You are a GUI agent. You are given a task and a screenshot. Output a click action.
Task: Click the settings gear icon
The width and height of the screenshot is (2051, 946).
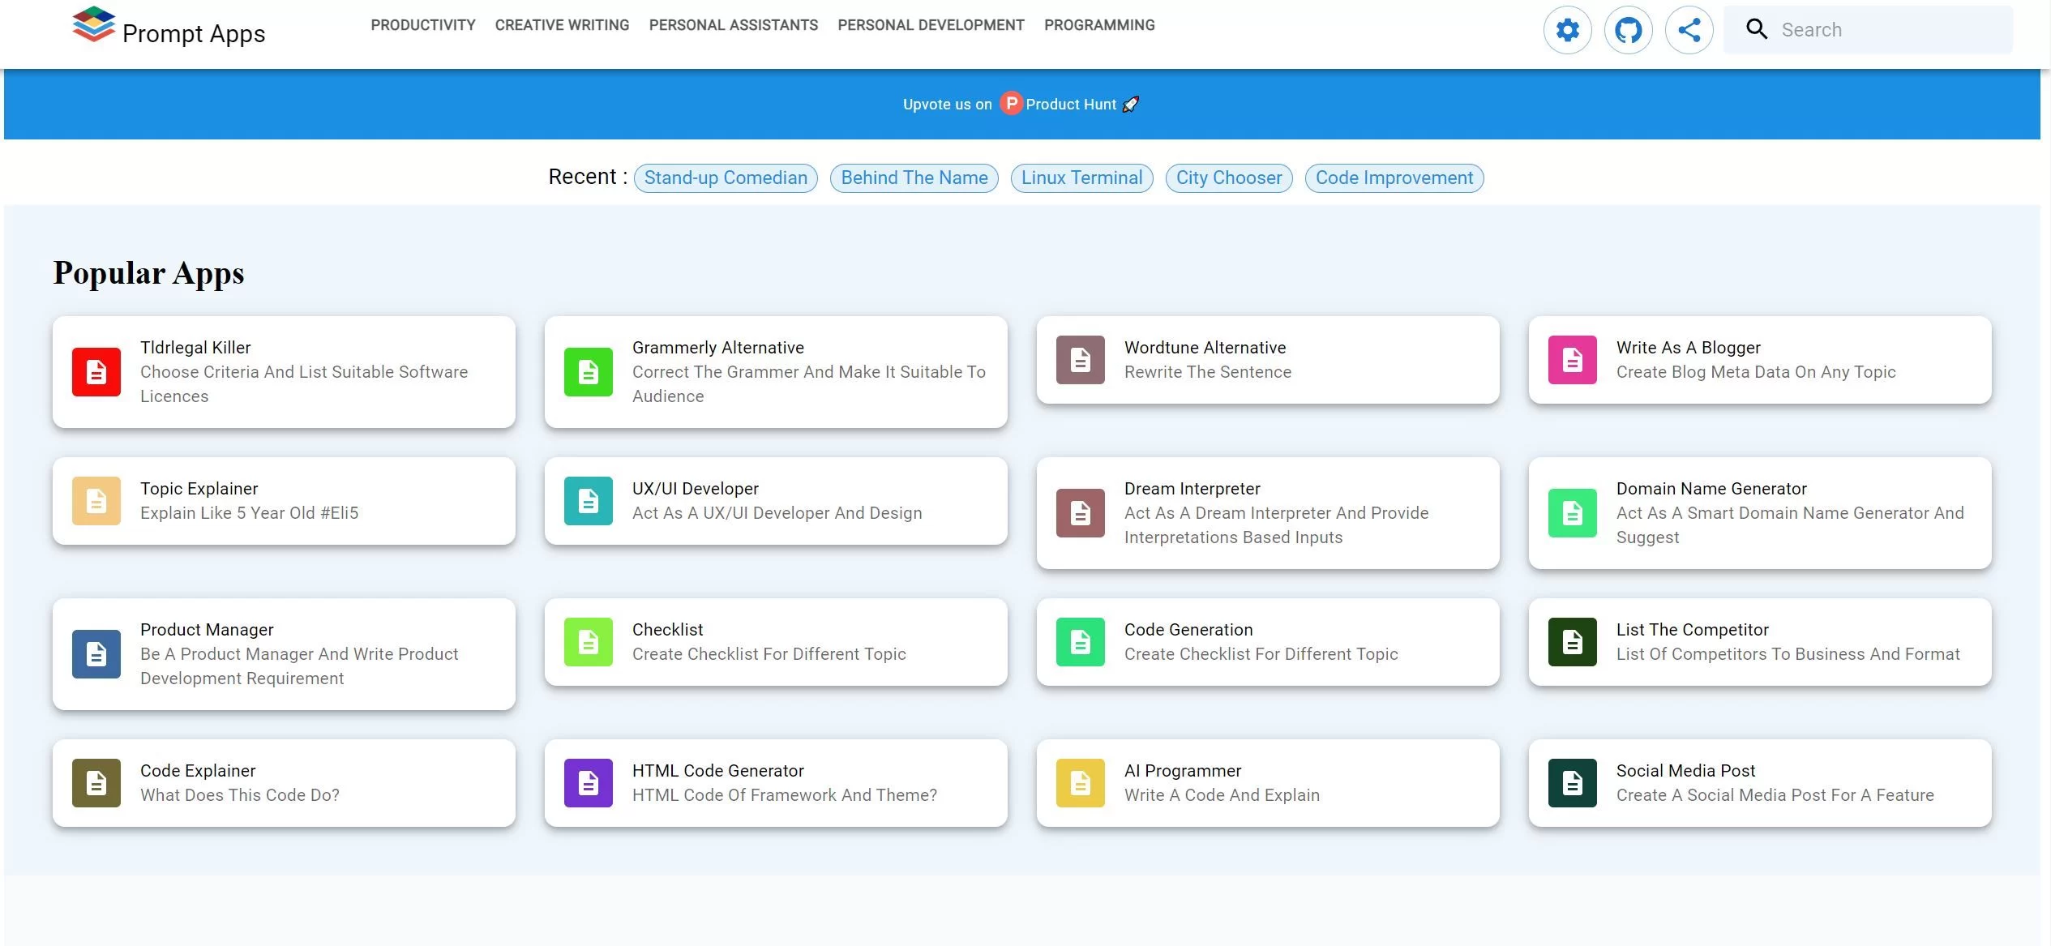(1565, 29)
